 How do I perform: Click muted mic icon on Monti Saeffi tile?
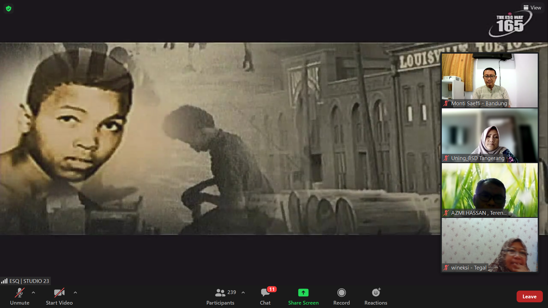446,104
